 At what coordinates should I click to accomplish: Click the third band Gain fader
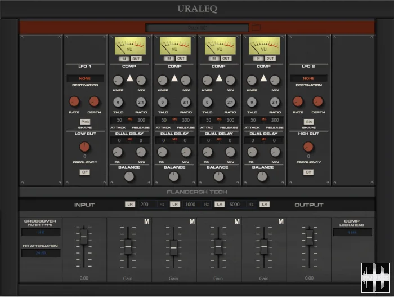[x=218, y=247]
